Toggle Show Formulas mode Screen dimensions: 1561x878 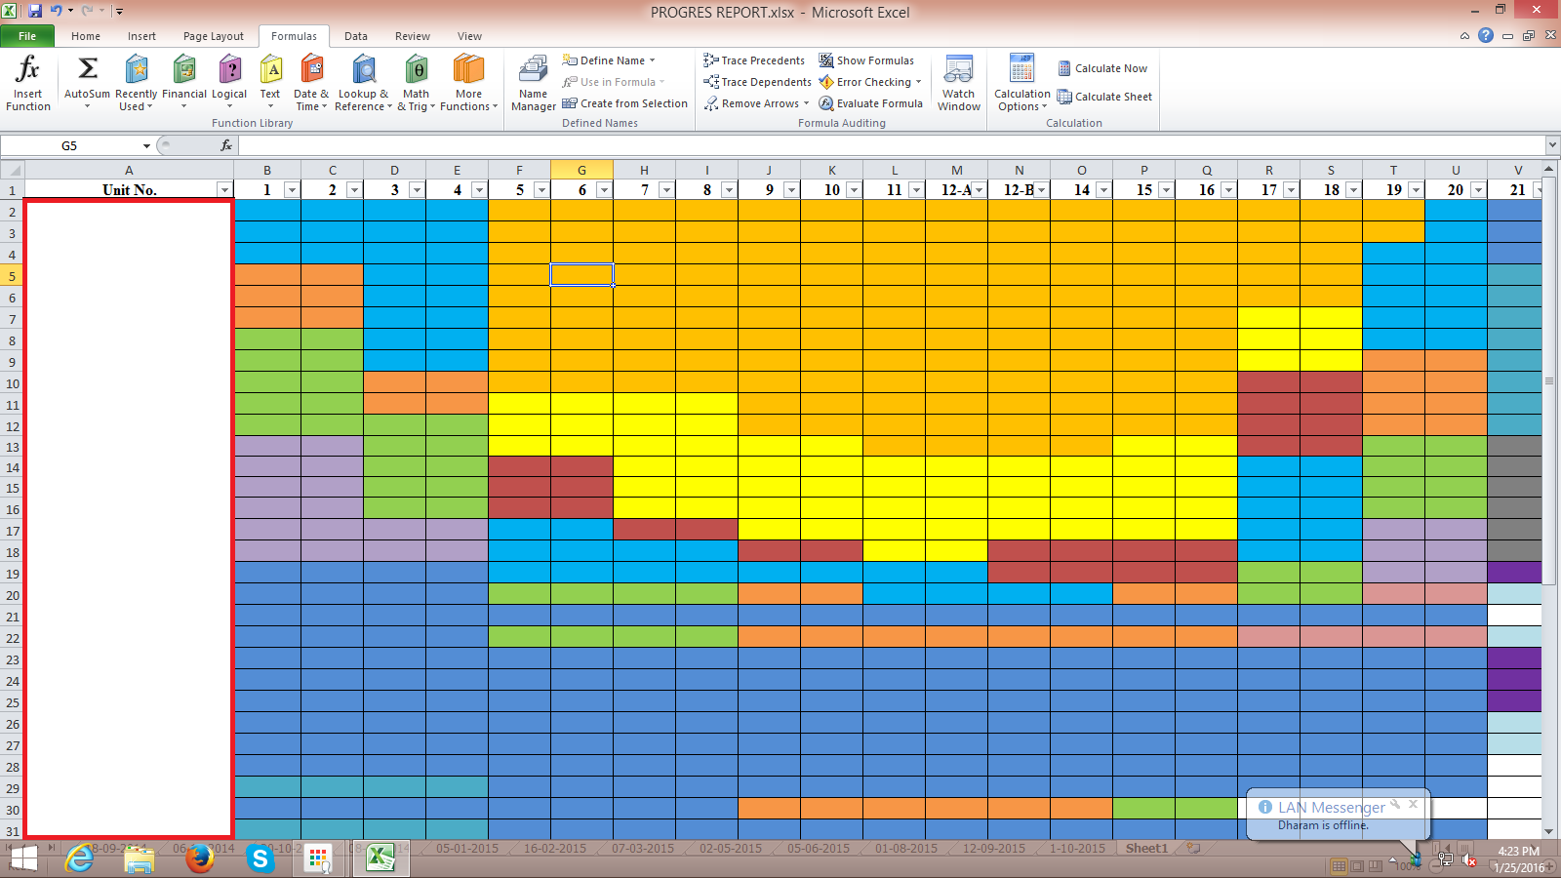pyautogui.click(x=866, y=60)
